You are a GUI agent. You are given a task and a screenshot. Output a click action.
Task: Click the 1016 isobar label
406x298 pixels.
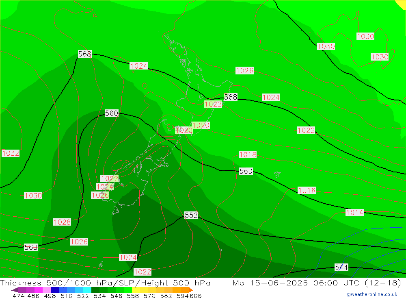coord(307,191)
